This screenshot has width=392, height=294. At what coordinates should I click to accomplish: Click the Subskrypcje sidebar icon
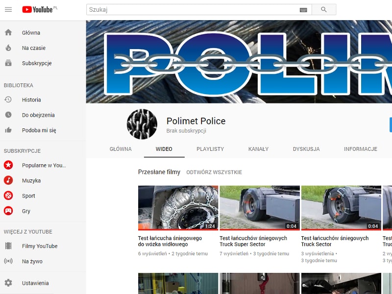(8, 63)
